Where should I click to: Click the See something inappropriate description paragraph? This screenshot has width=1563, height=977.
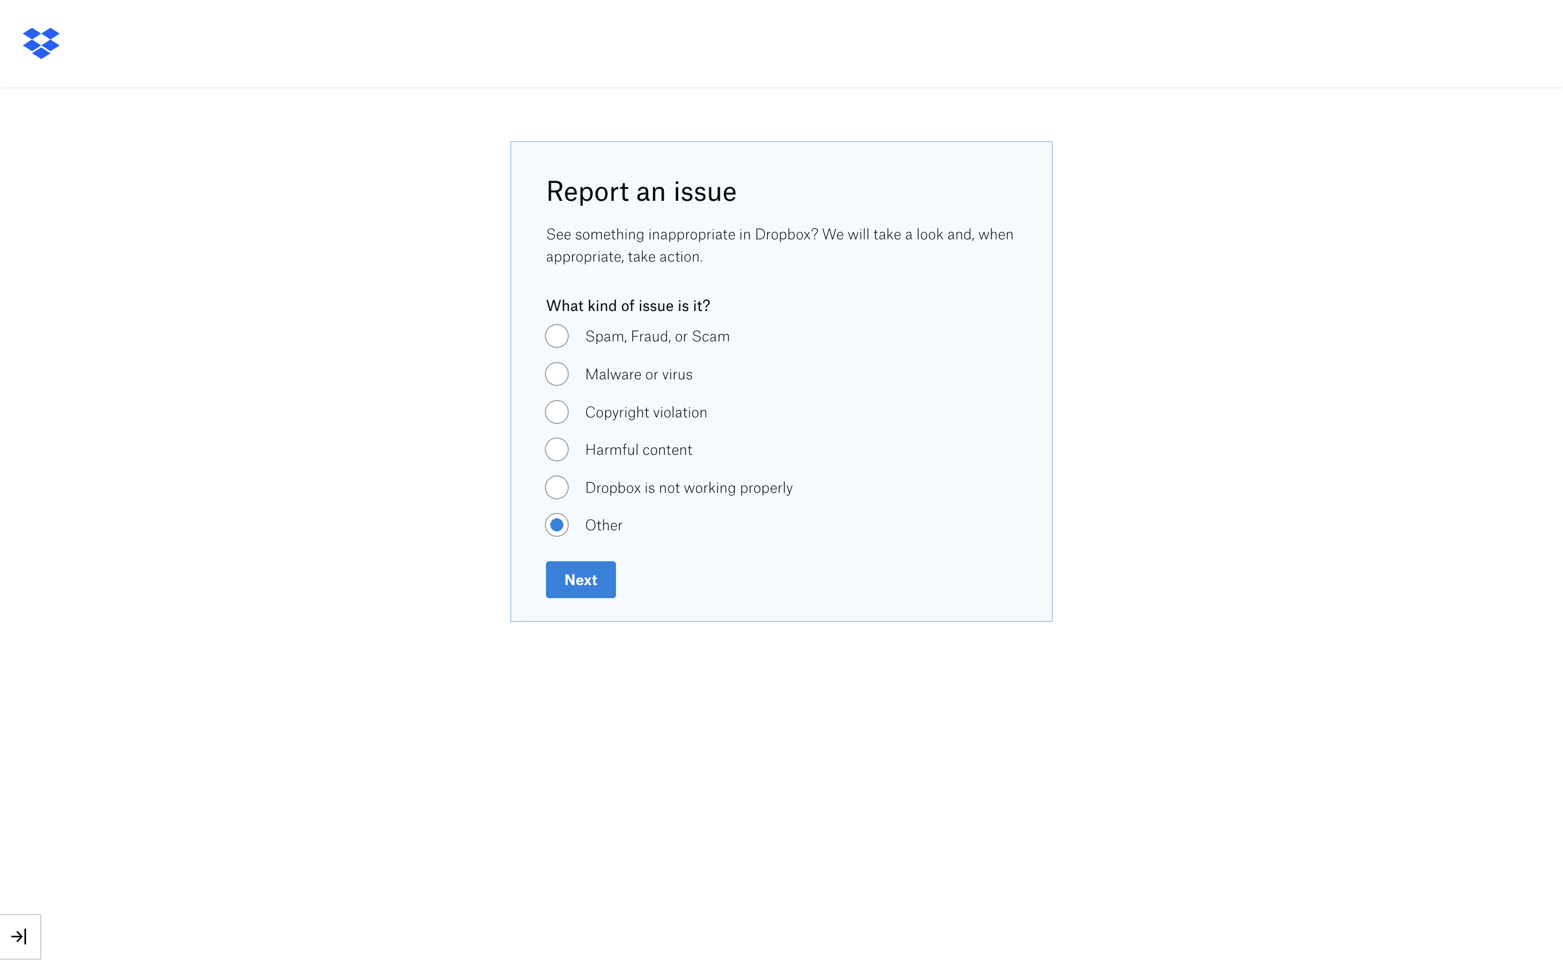coord(779,245)
